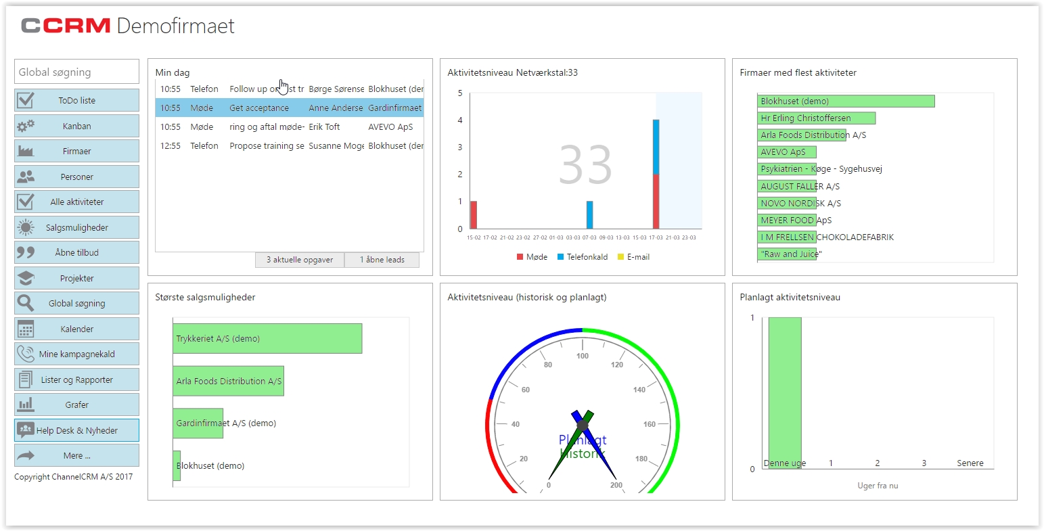Click the Firmaer med flest aktiviteter title
Image resolution: width=1044 pixels, height=531 pixels.
tap(798, 72)
